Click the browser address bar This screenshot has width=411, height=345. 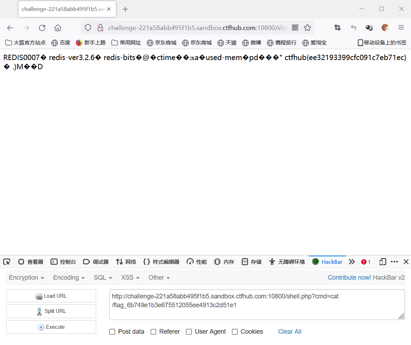pyautogui.click(x=198, y=28)
